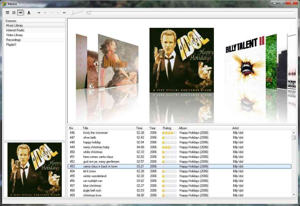Switch to the plain list view icon

tap(14, 13)
